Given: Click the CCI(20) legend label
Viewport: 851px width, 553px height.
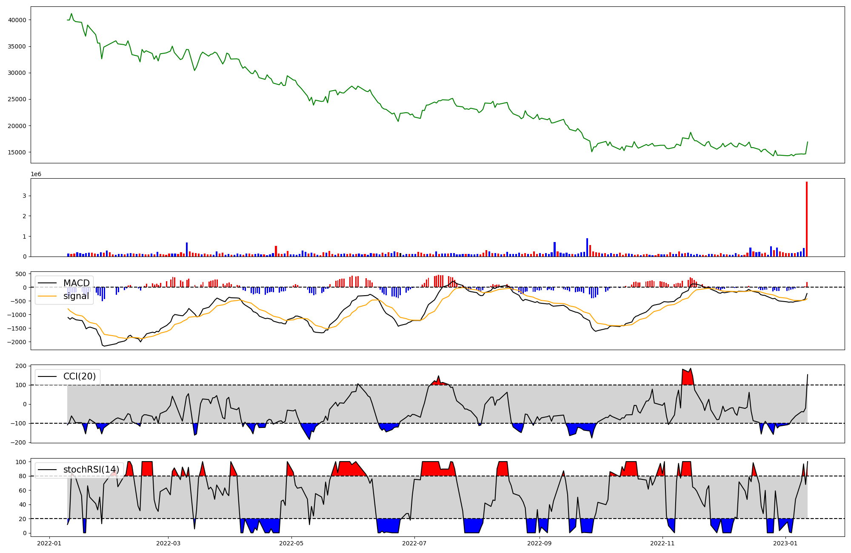Looking at the screenshot, I should pyautogui.click(x=79, y=376).
